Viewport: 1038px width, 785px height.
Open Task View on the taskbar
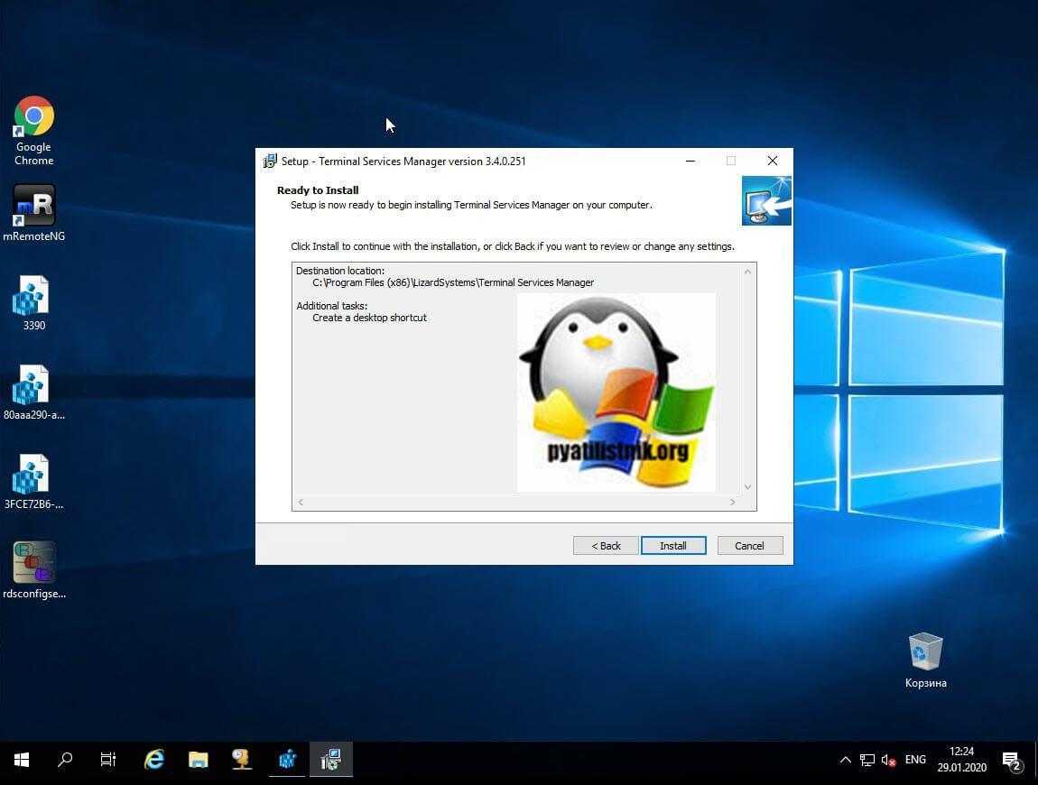click(x=108, y=760)
